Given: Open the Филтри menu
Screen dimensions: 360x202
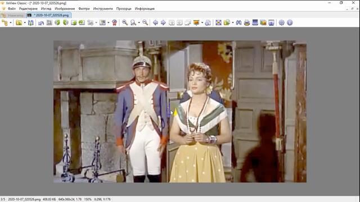Looking at the screenshot, I should click(84, 9).
